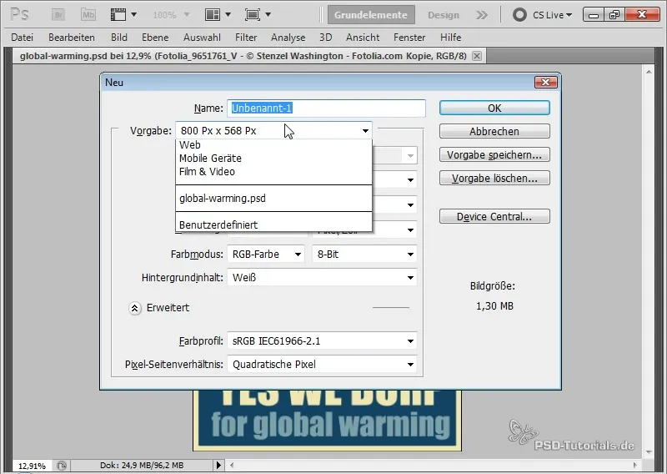Click the horizontal scrollbar left arrow
Viewport: 667px width, 474px height.
(x=232, y=465)
